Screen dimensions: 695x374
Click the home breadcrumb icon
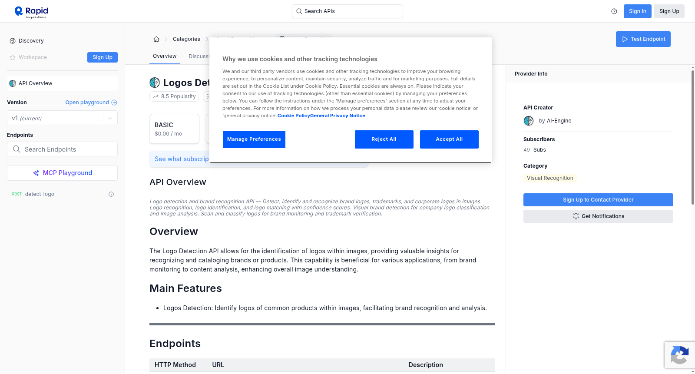coord(156,39)
